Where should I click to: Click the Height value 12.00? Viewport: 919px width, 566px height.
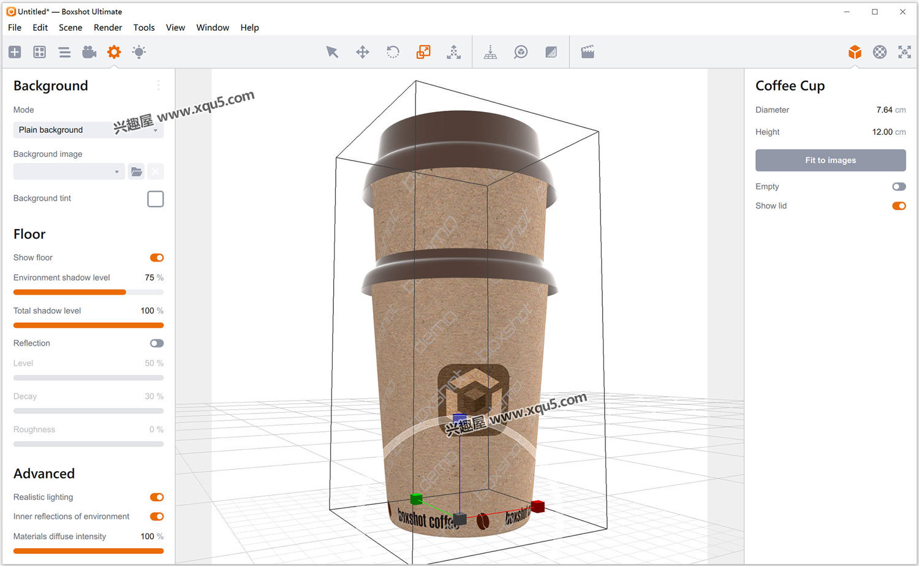tap(882, 132)
